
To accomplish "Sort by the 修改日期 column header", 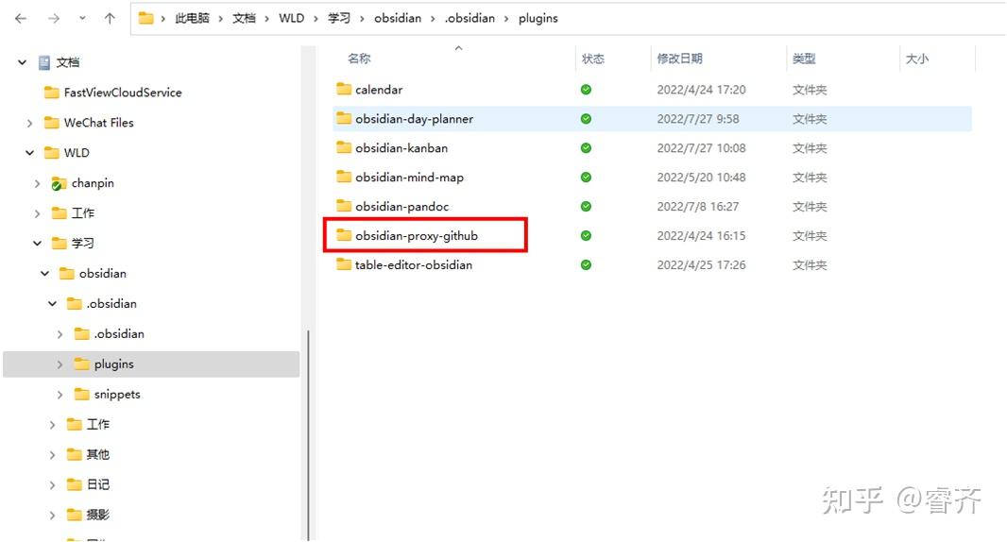I will [x=679, y=59].
